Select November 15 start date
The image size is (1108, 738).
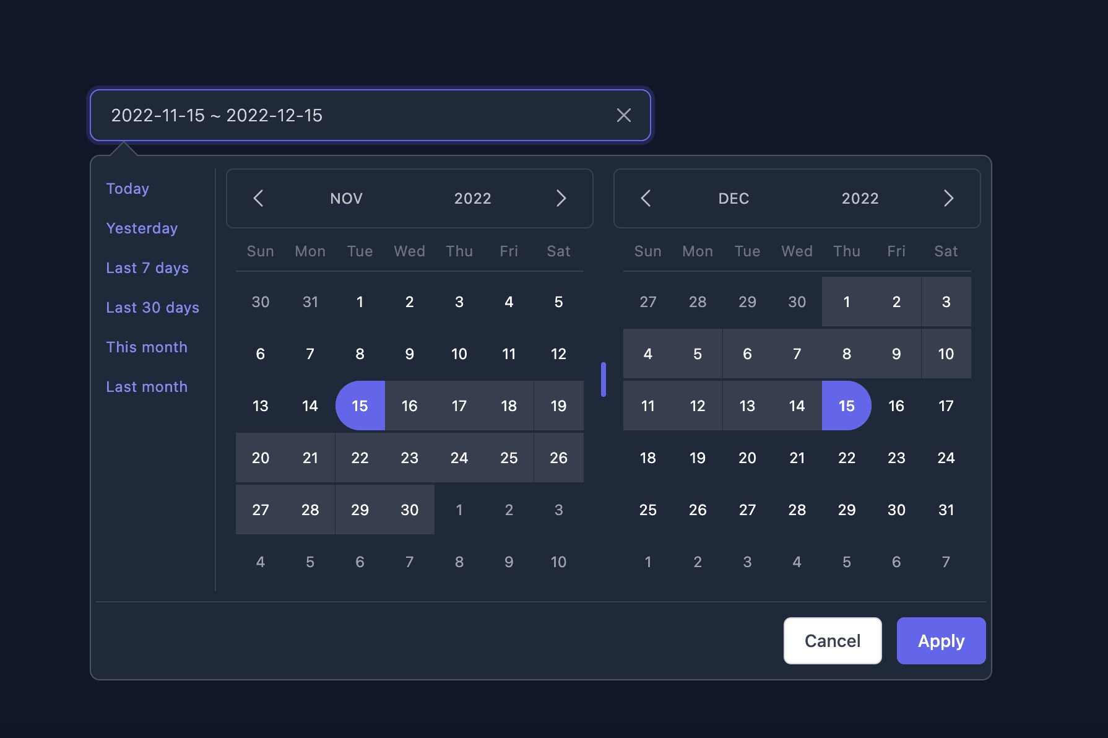[x=360, y=406]
